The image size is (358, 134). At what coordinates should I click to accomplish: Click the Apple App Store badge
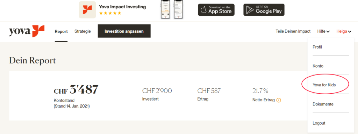[x=216, y=10]
